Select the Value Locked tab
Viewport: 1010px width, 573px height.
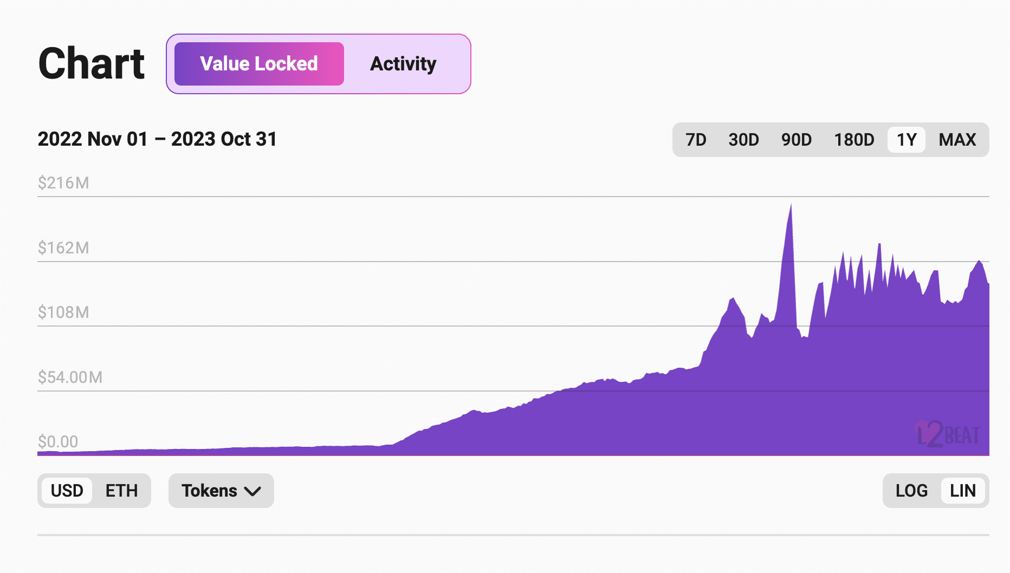(259, 64)
